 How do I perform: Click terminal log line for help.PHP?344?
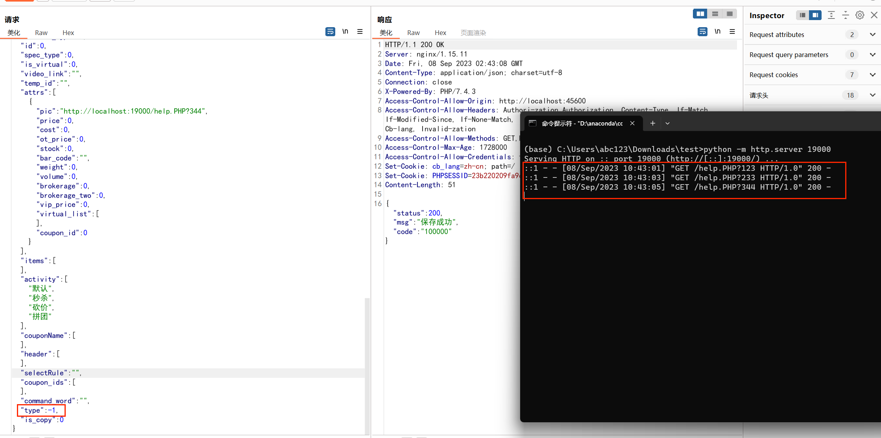[678, 187]
